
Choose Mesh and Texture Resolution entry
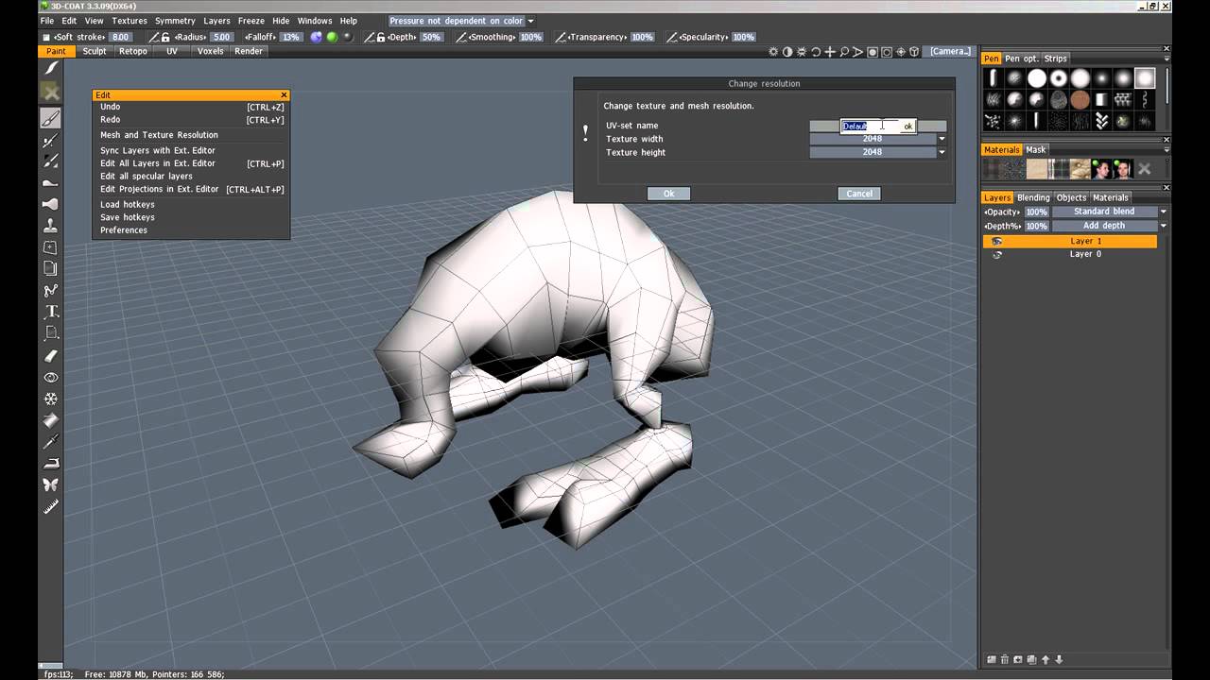(x=159, y=135)
